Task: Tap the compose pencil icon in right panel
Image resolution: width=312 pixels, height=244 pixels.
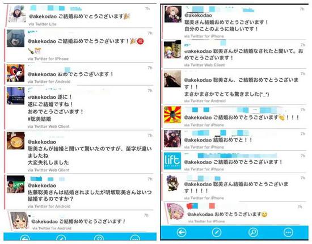Action: (217, 232)
